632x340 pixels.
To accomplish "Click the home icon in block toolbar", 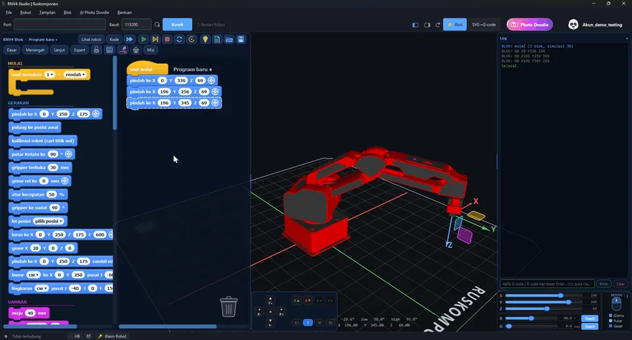I will click(136, 50).
